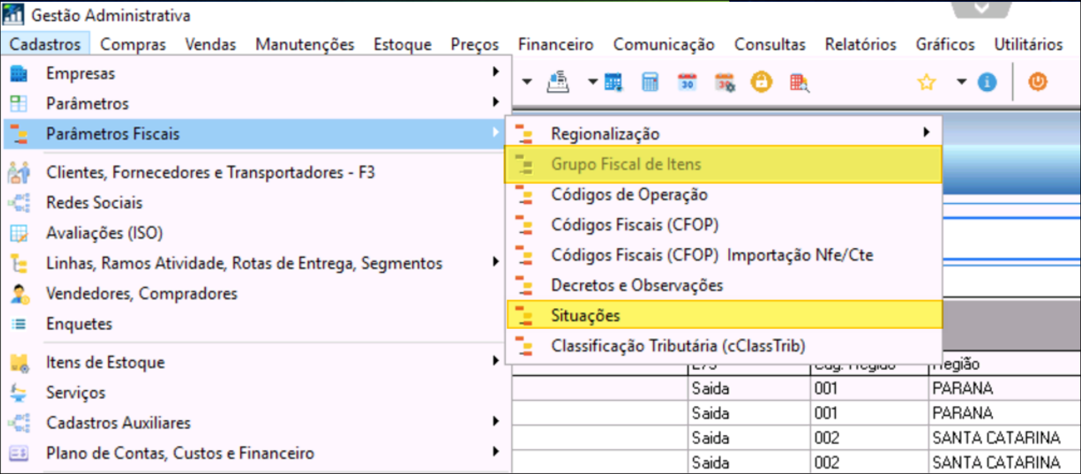Click the cash register toolbar icon
Viewport: 1081px width, 474px height.
[x=558, y=82]
